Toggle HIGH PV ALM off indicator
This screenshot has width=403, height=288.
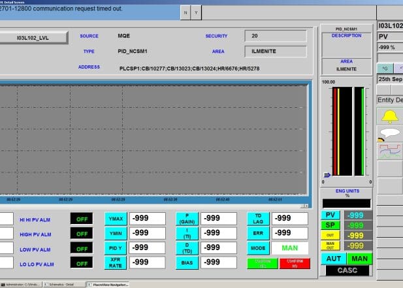(82, 233)
